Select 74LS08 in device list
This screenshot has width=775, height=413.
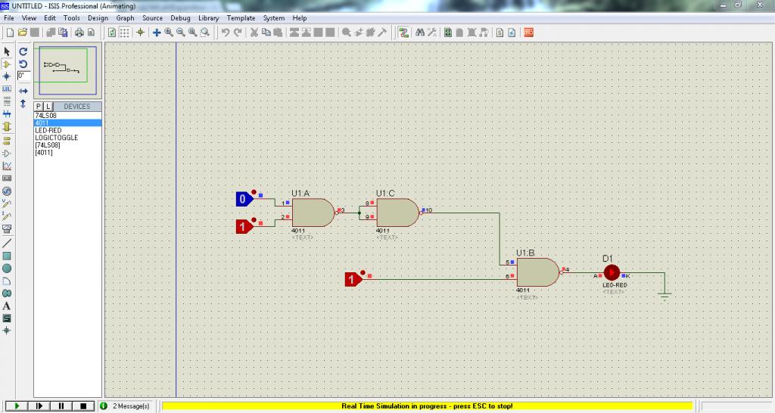point(46,116)
